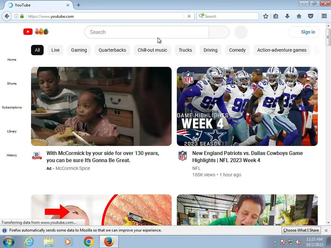Screen dimensions: 331x248
Task: Open site information icon in address bar
Action: pos(16,16)
